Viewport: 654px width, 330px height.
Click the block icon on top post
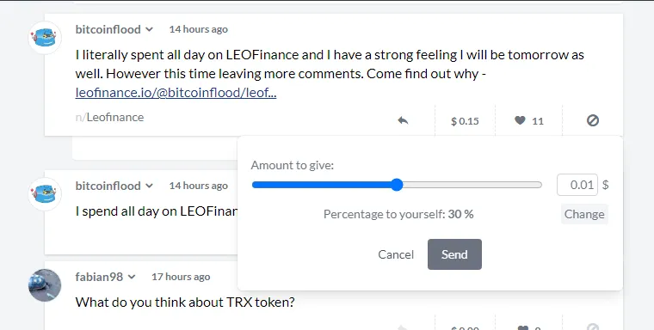point(593,121)
